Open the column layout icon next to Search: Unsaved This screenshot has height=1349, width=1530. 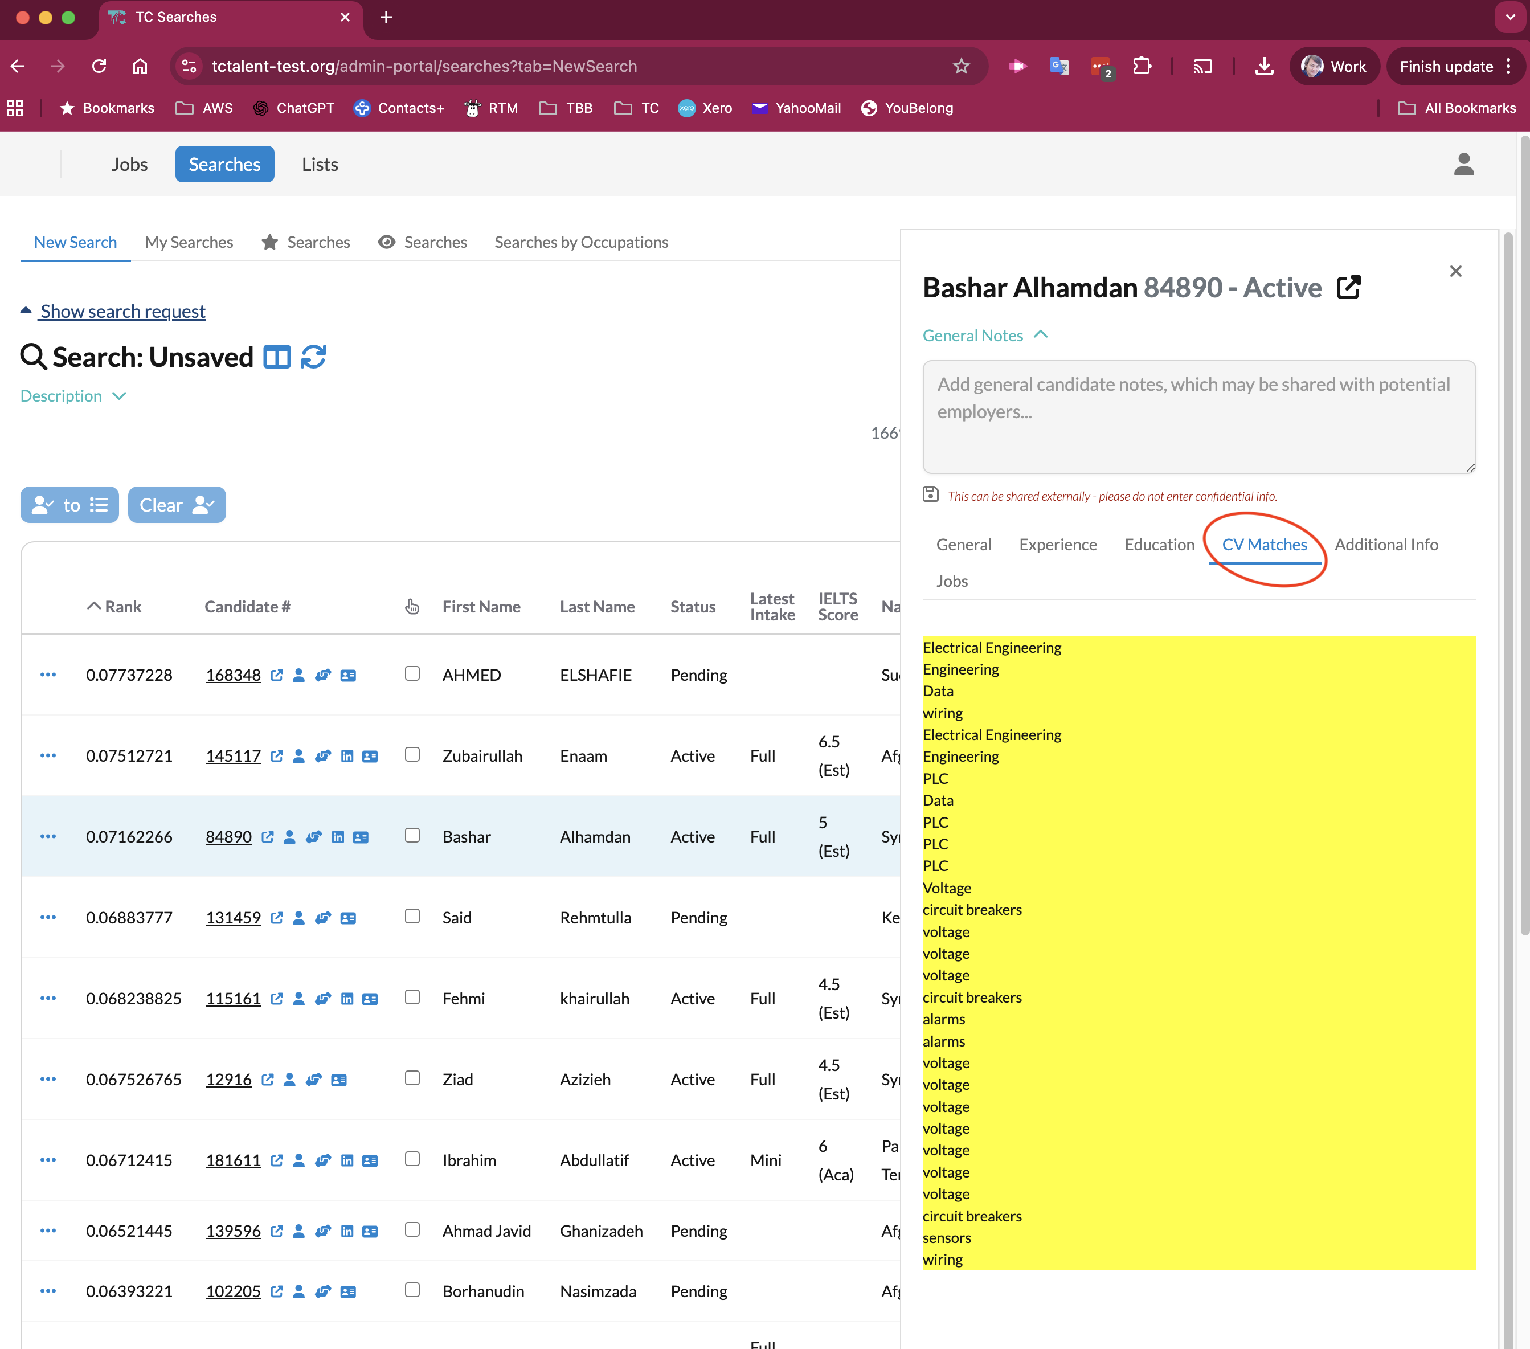click(x=276, y=357)
